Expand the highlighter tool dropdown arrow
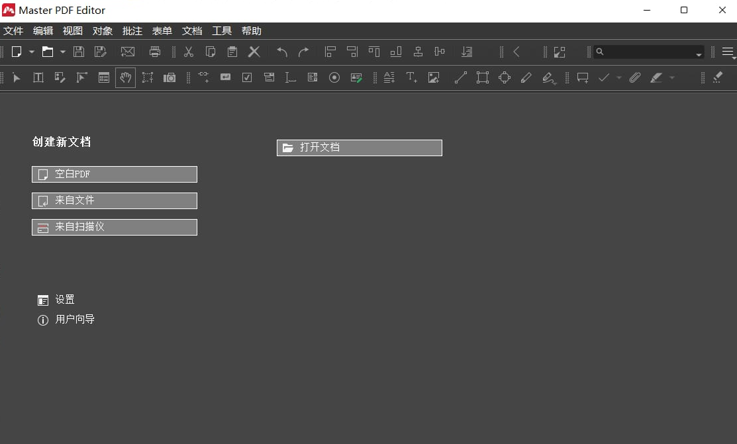 pos(672,77)
